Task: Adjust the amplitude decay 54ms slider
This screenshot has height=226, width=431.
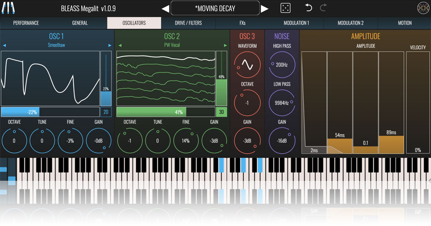Action: [340, 103]
